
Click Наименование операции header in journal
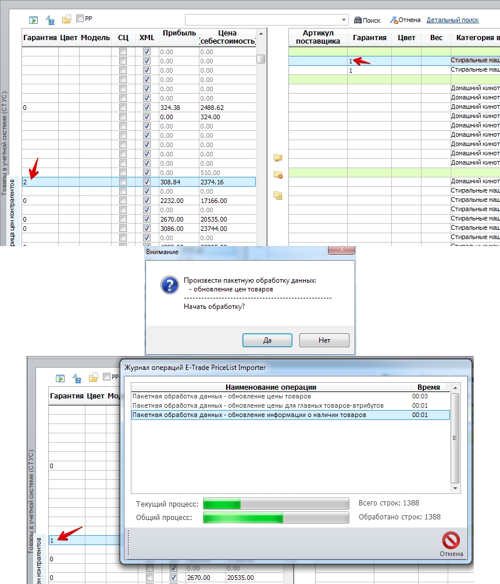tap(271, 387)
